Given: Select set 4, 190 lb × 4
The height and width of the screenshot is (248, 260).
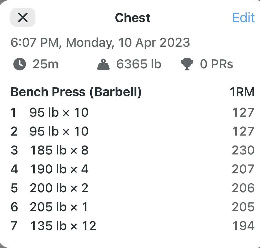Looking at the screenshot, I should (132, 169).
